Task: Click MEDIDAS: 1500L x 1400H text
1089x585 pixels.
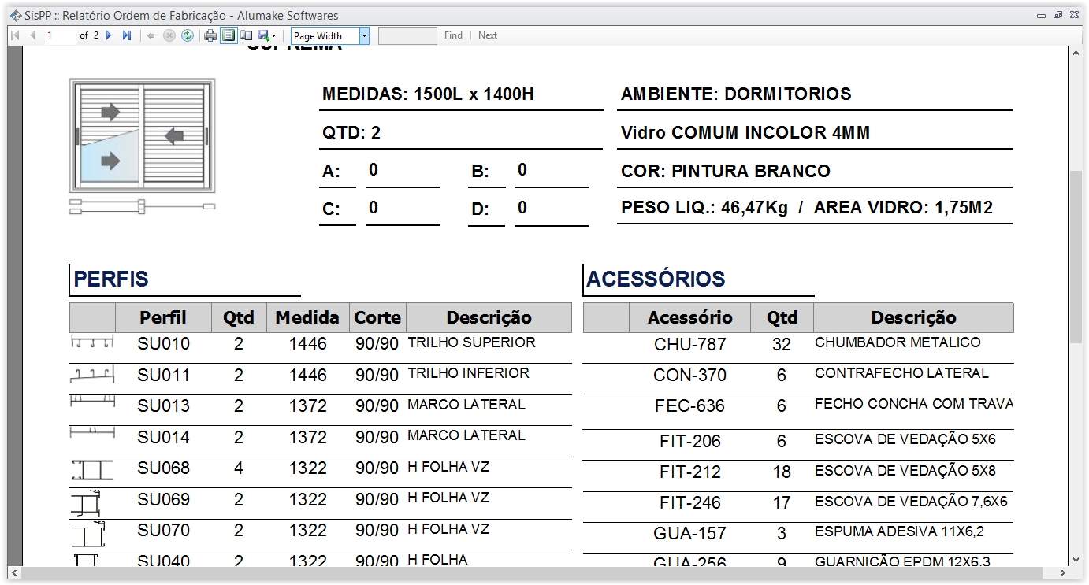Action: [428, 94]
